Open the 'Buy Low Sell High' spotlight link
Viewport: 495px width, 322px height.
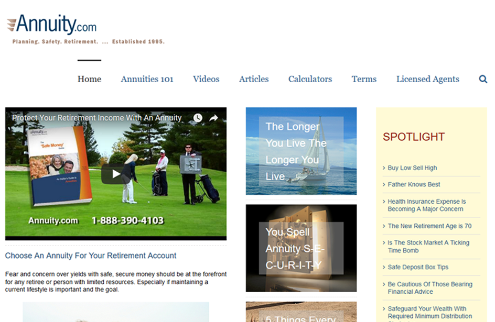[412, 168]
